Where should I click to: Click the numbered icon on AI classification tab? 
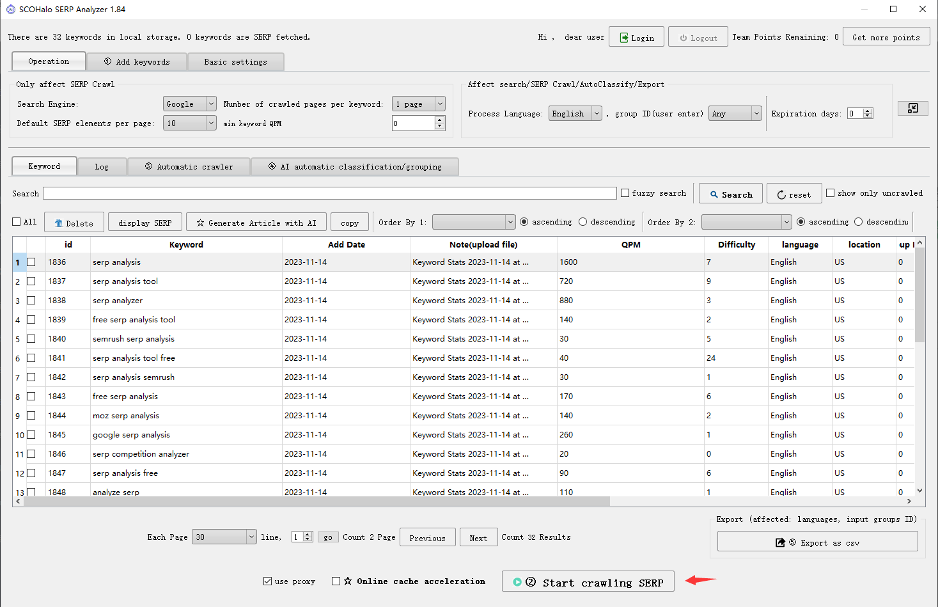272,166
